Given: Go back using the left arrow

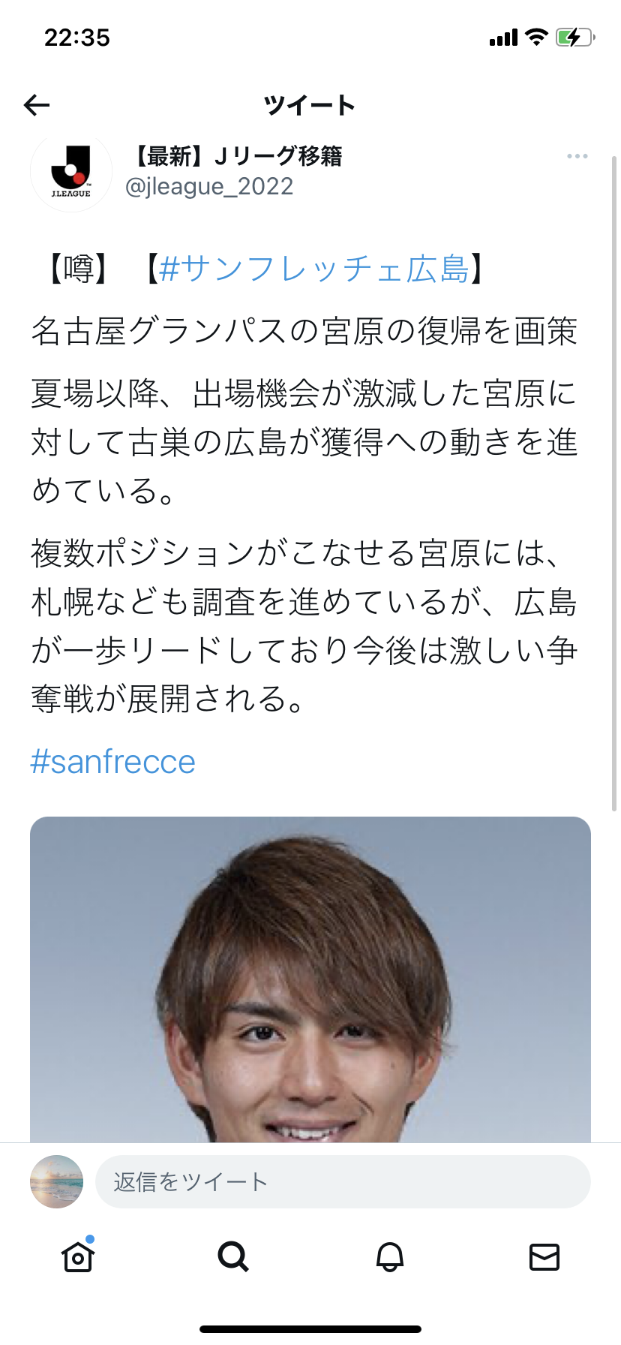Looking at the screenshot, I should [37, 105].
